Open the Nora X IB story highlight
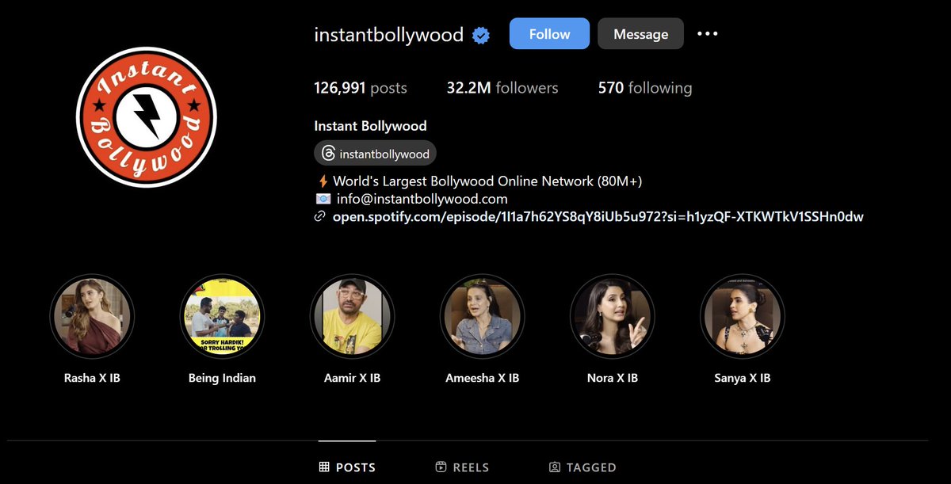This screenshot has width=951, height=484. pos(613,316)
